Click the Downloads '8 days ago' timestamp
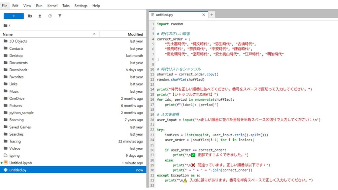338x190 pixels. tap(134, 70)
